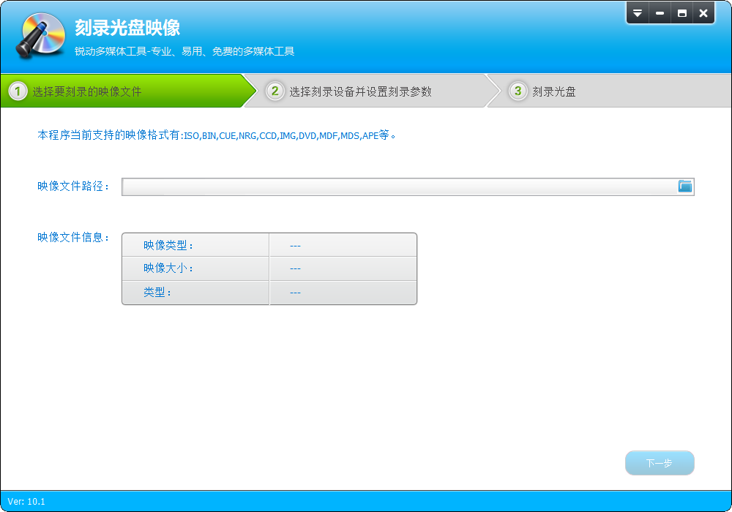Click the 映像类型 row label
This screenshot has width=732, height=512.
168,245
